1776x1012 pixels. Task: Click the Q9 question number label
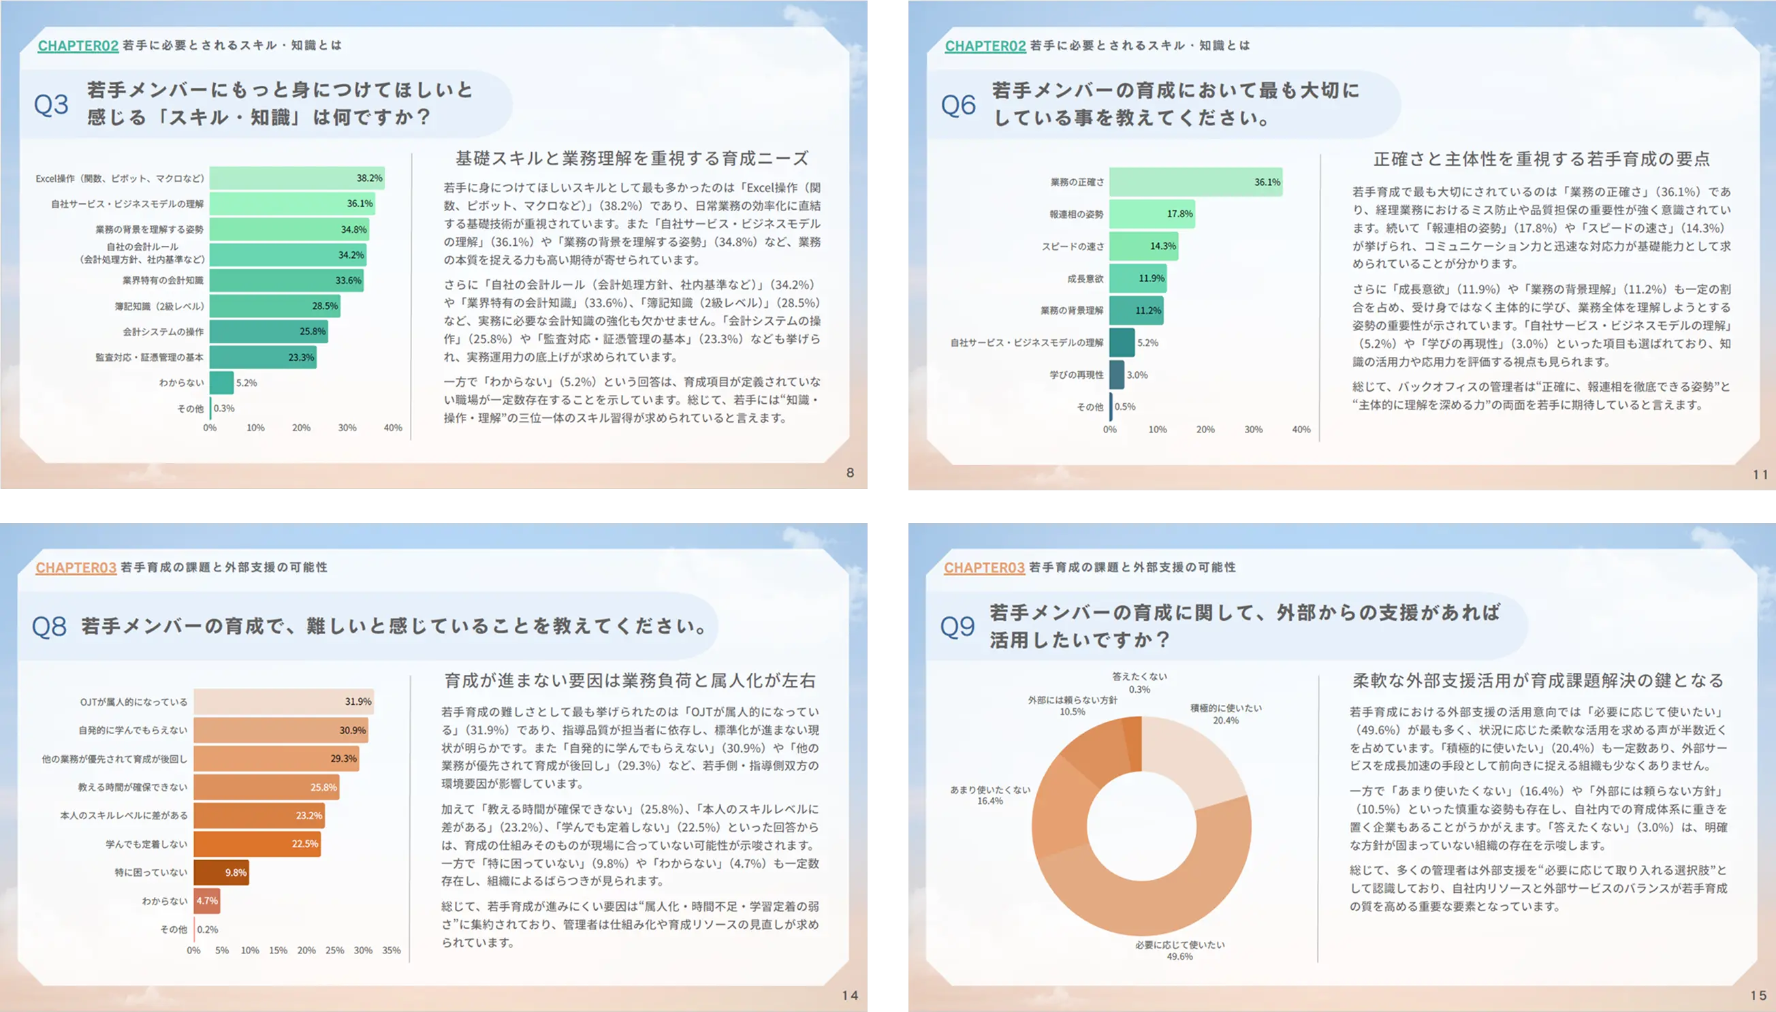(957, 627)
